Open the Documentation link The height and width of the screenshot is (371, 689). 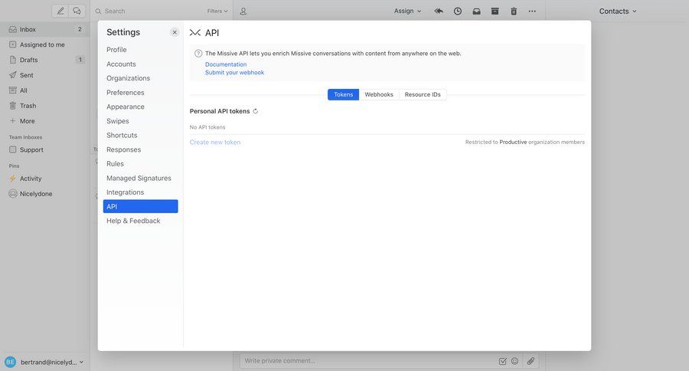tap(226, 64)
